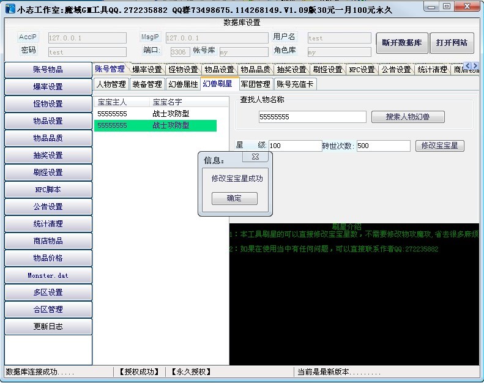484x383 pixels.
Task: Open 合区管理 from the left sidebar
Action: [48, 310]
